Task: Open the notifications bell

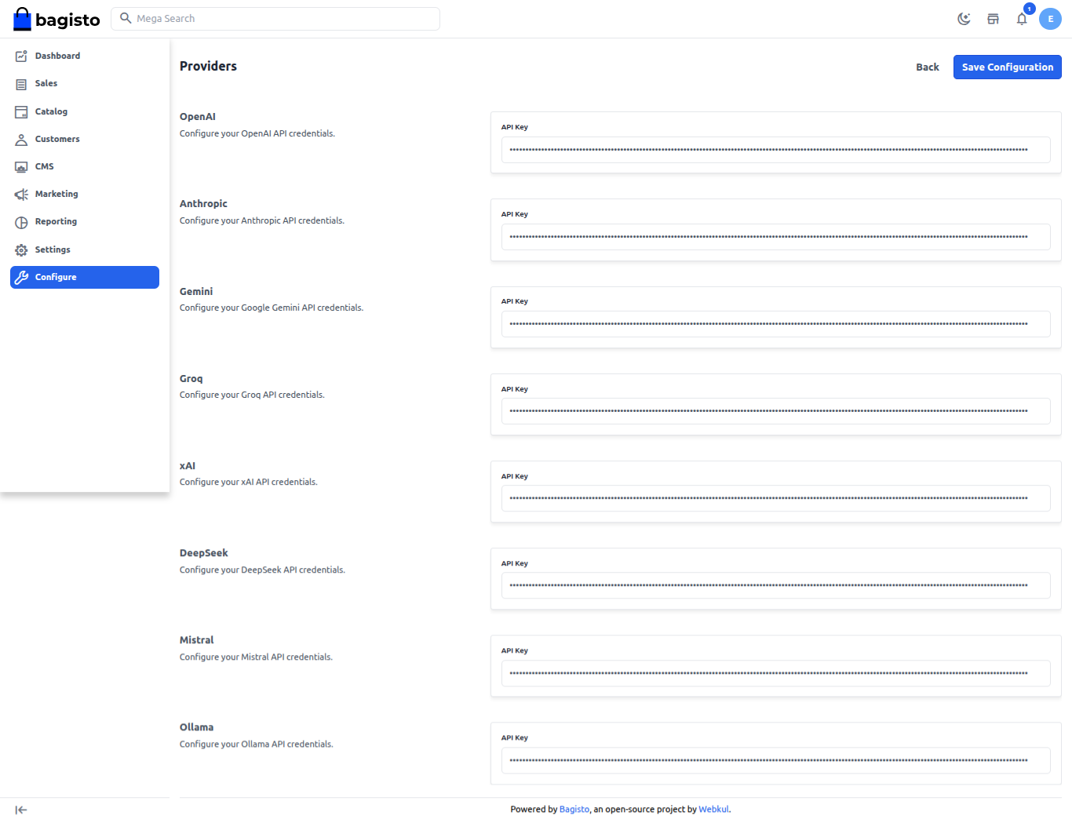Action: pyautogui.click(x=1022, y=19)
